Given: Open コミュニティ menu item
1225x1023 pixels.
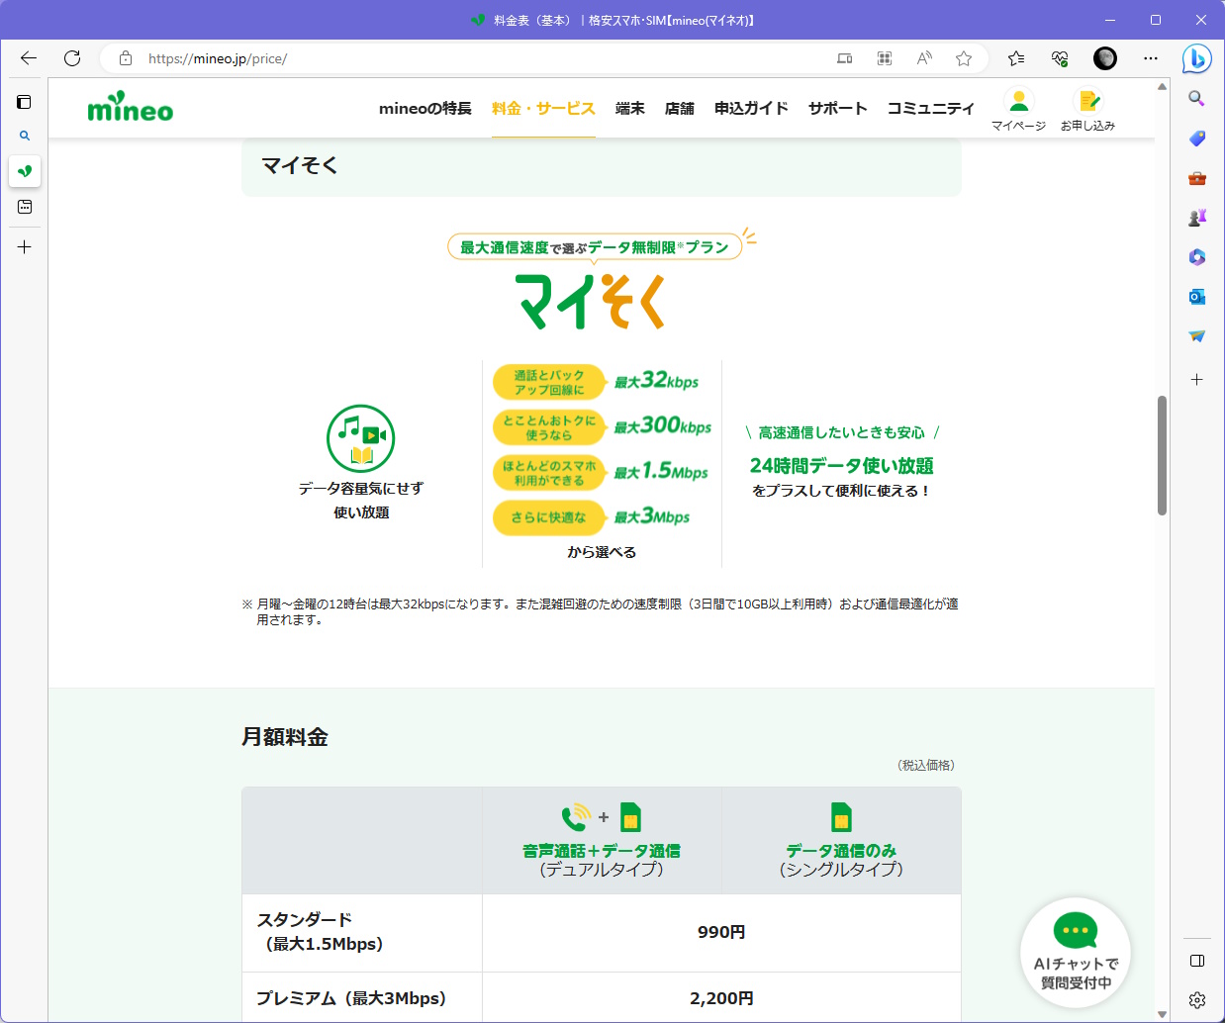Looking at the screenshot, I should (x=931, y=109).
